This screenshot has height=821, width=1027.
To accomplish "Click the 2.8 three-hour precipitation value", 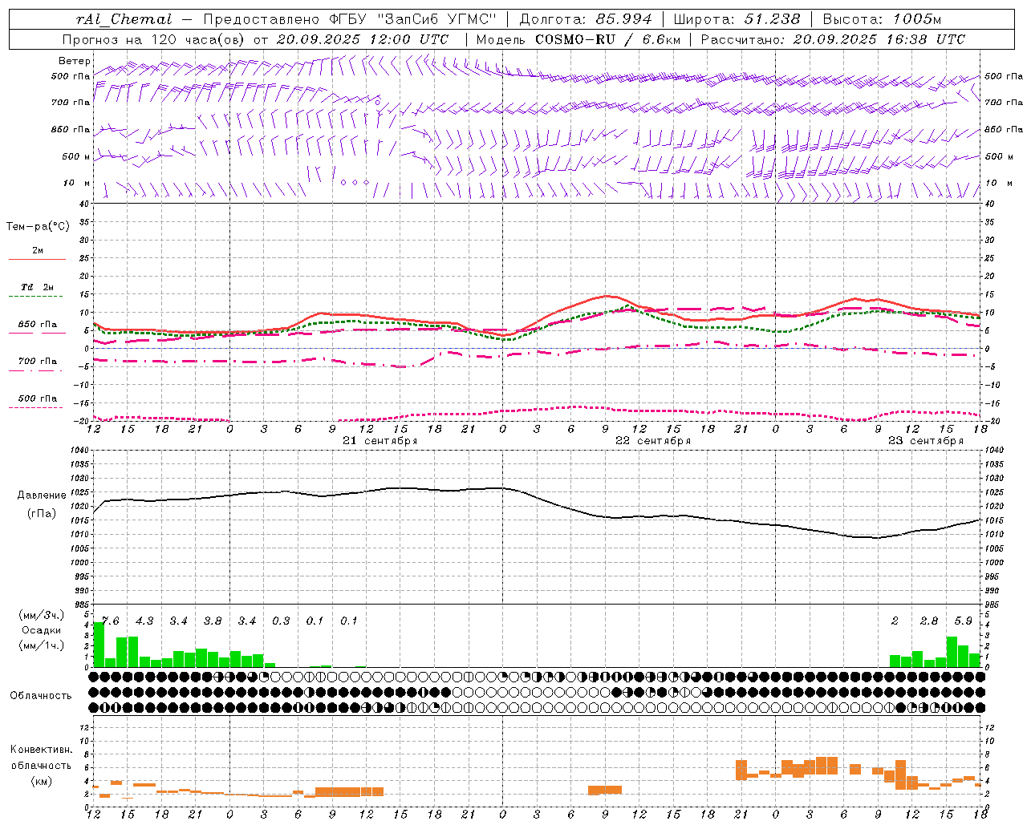I will click(x=929, y=621).
